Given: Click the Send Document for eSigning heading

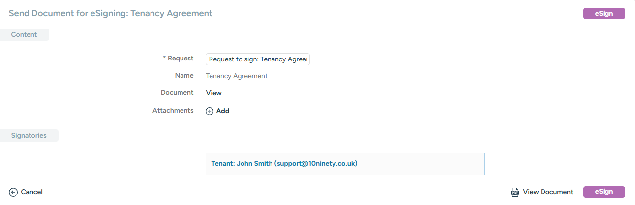Looking at the screenshot, I should point(111,13).
